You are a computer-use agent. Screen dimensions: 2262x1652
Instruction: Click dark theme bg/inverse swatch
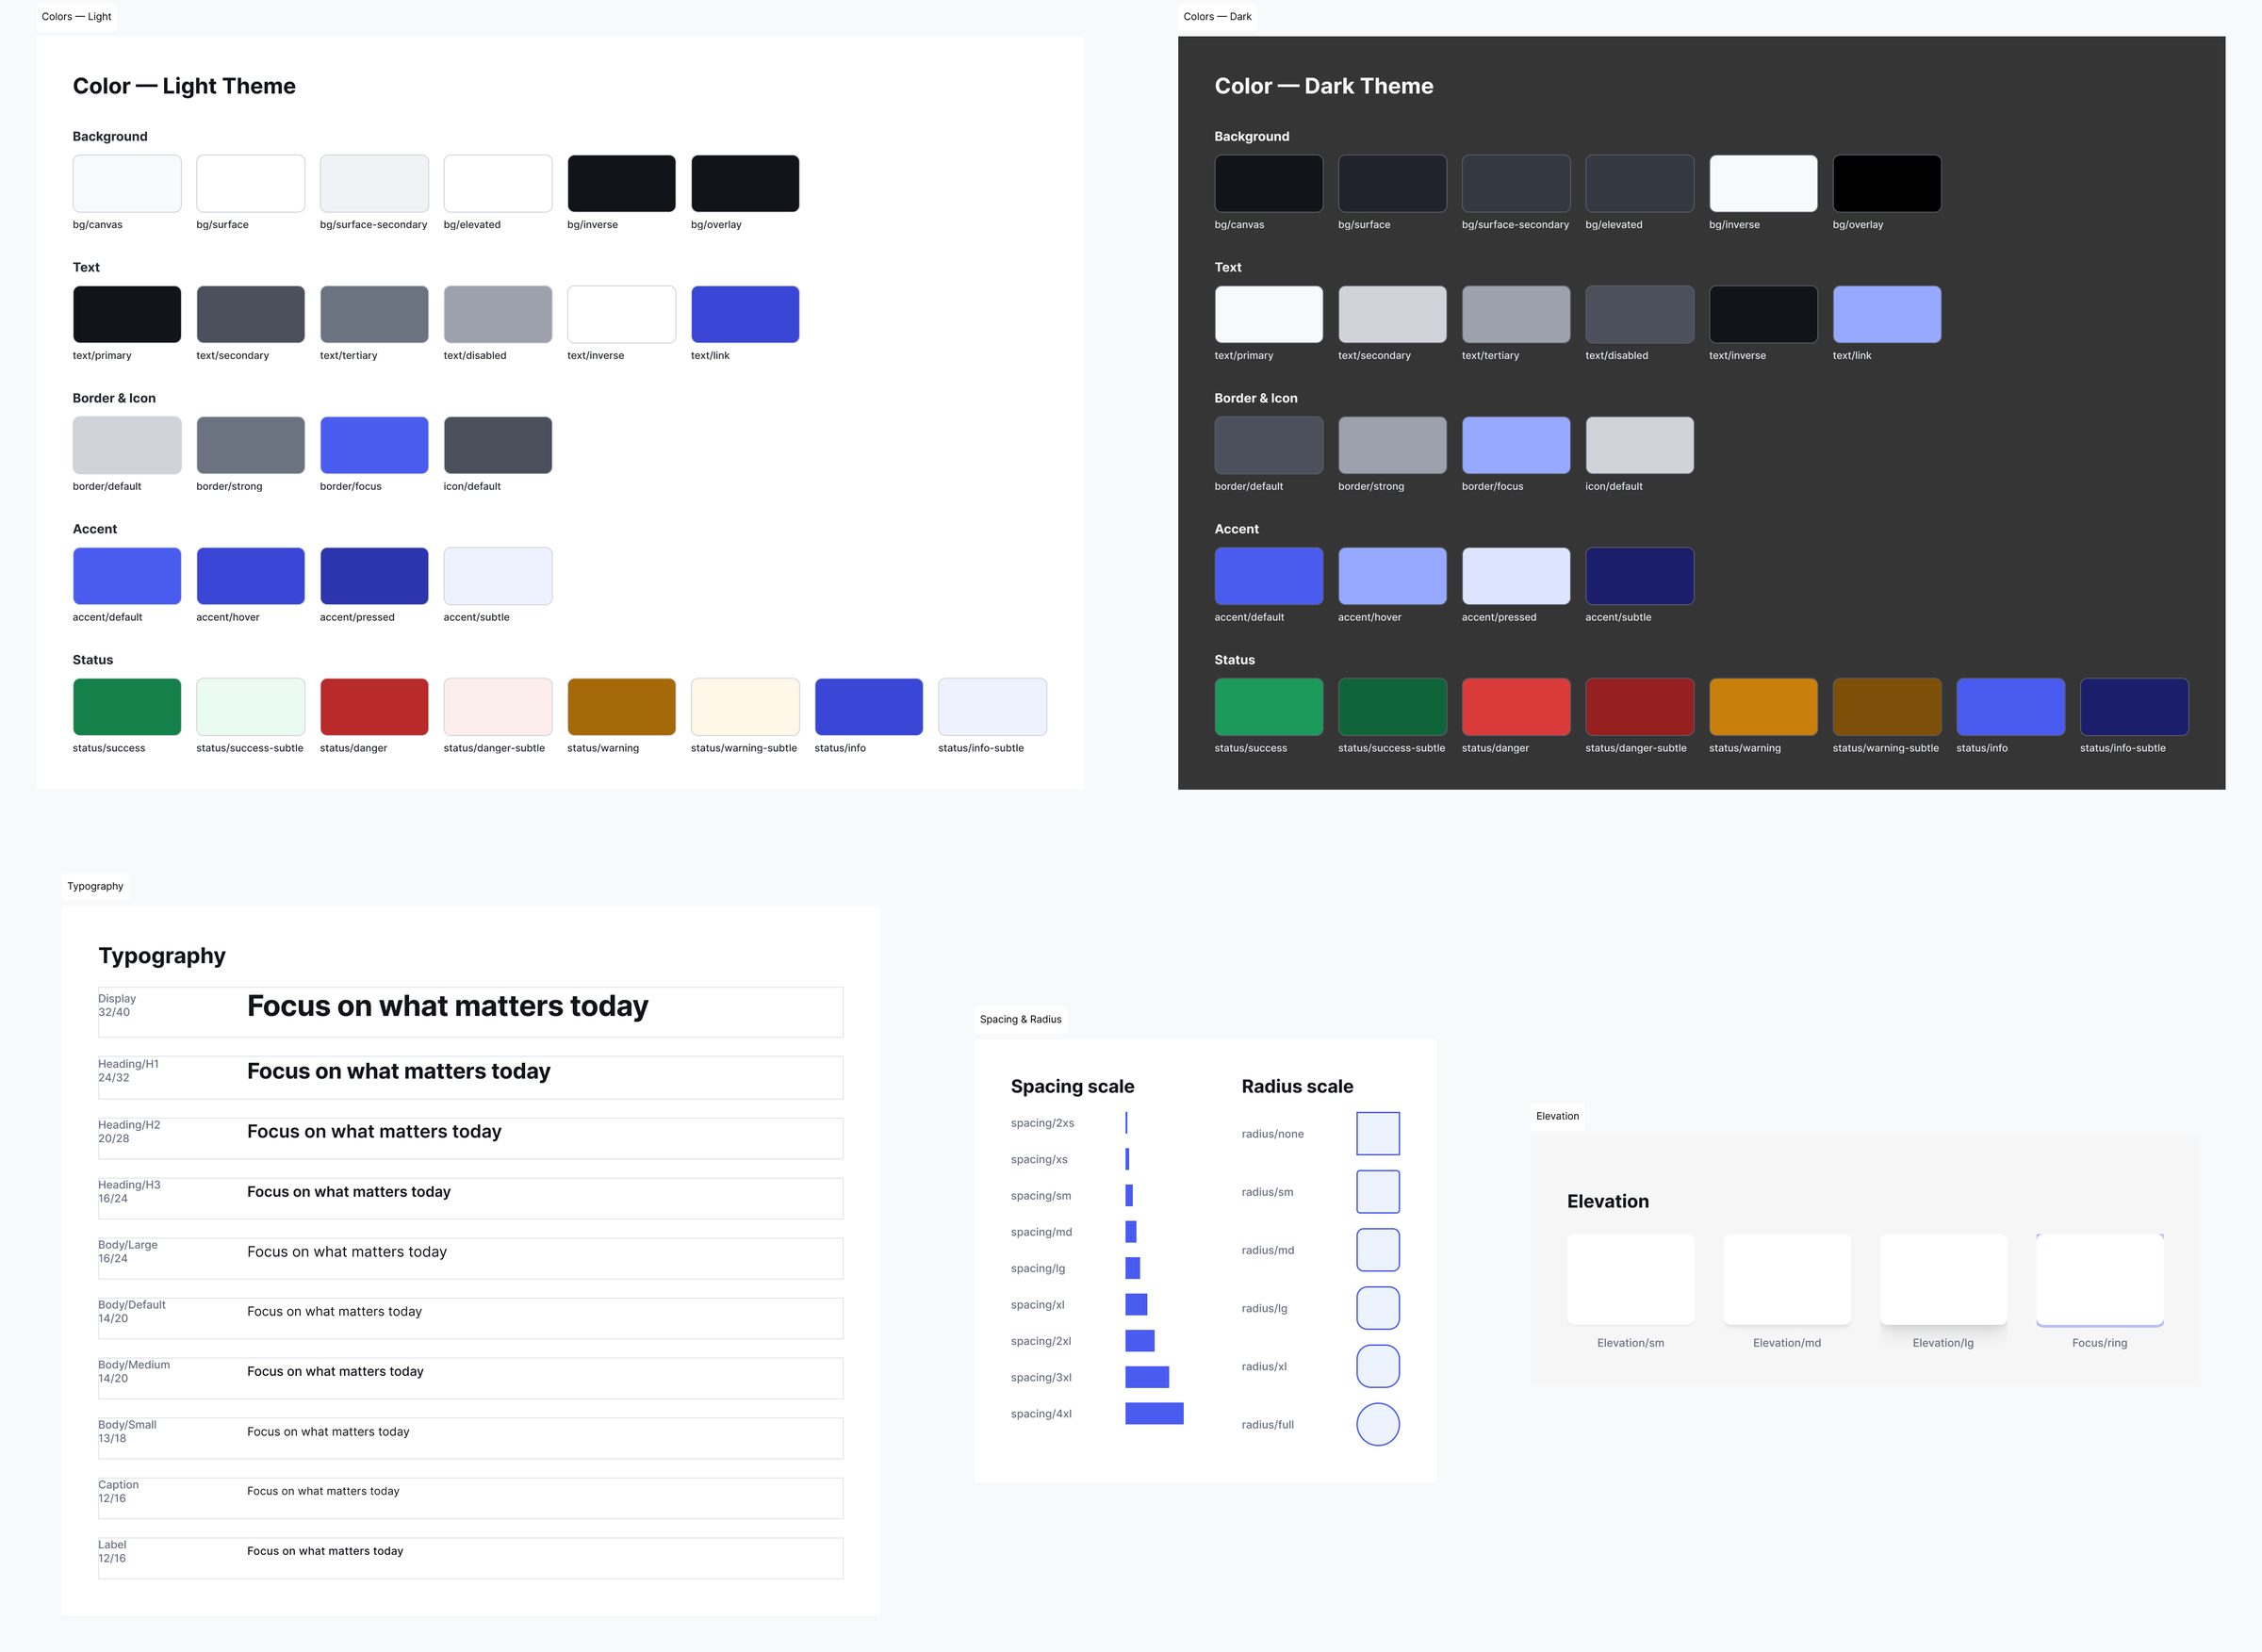tap(1763, 183)
